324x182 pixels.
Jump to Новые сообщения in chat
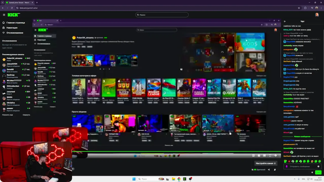pos(302,136)
